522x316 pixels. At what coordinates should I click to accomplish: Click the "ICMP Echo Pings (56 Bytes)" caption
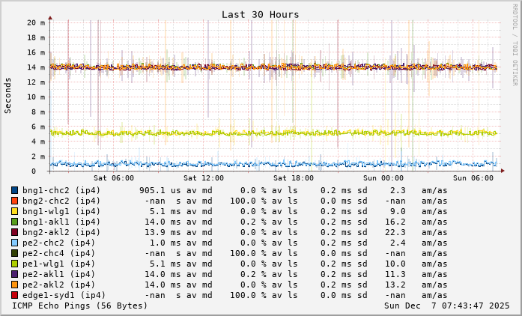[79, 306]
